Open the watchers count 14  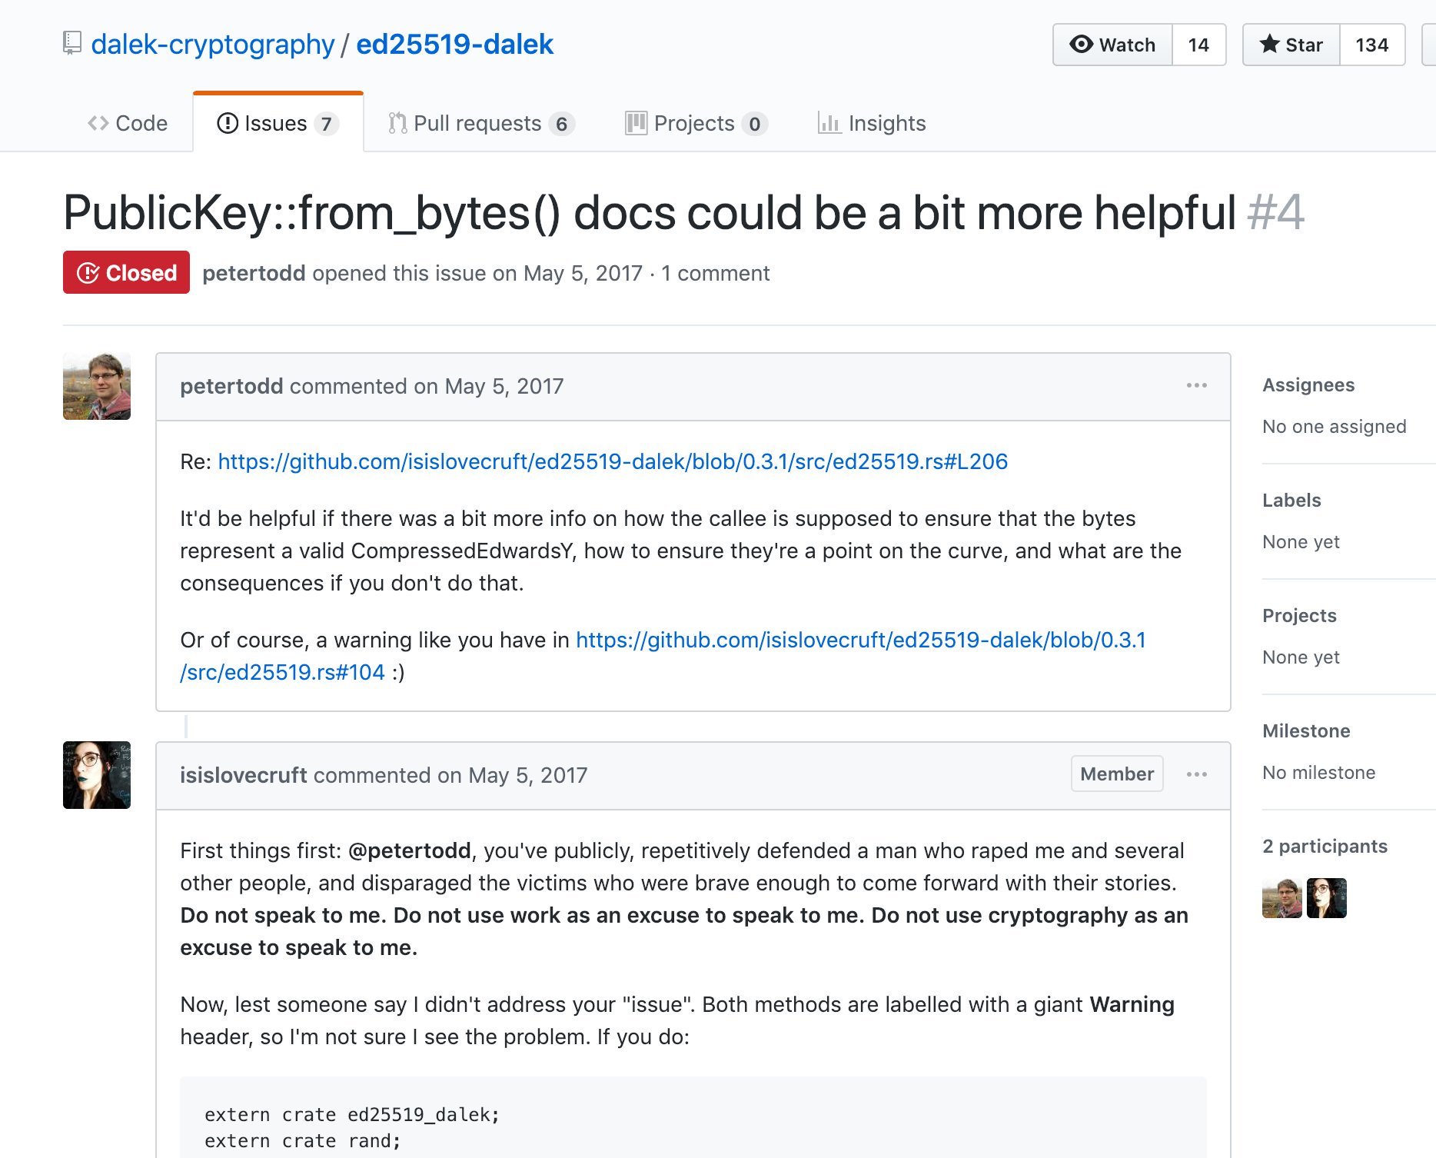click(x=1198, y=45)
